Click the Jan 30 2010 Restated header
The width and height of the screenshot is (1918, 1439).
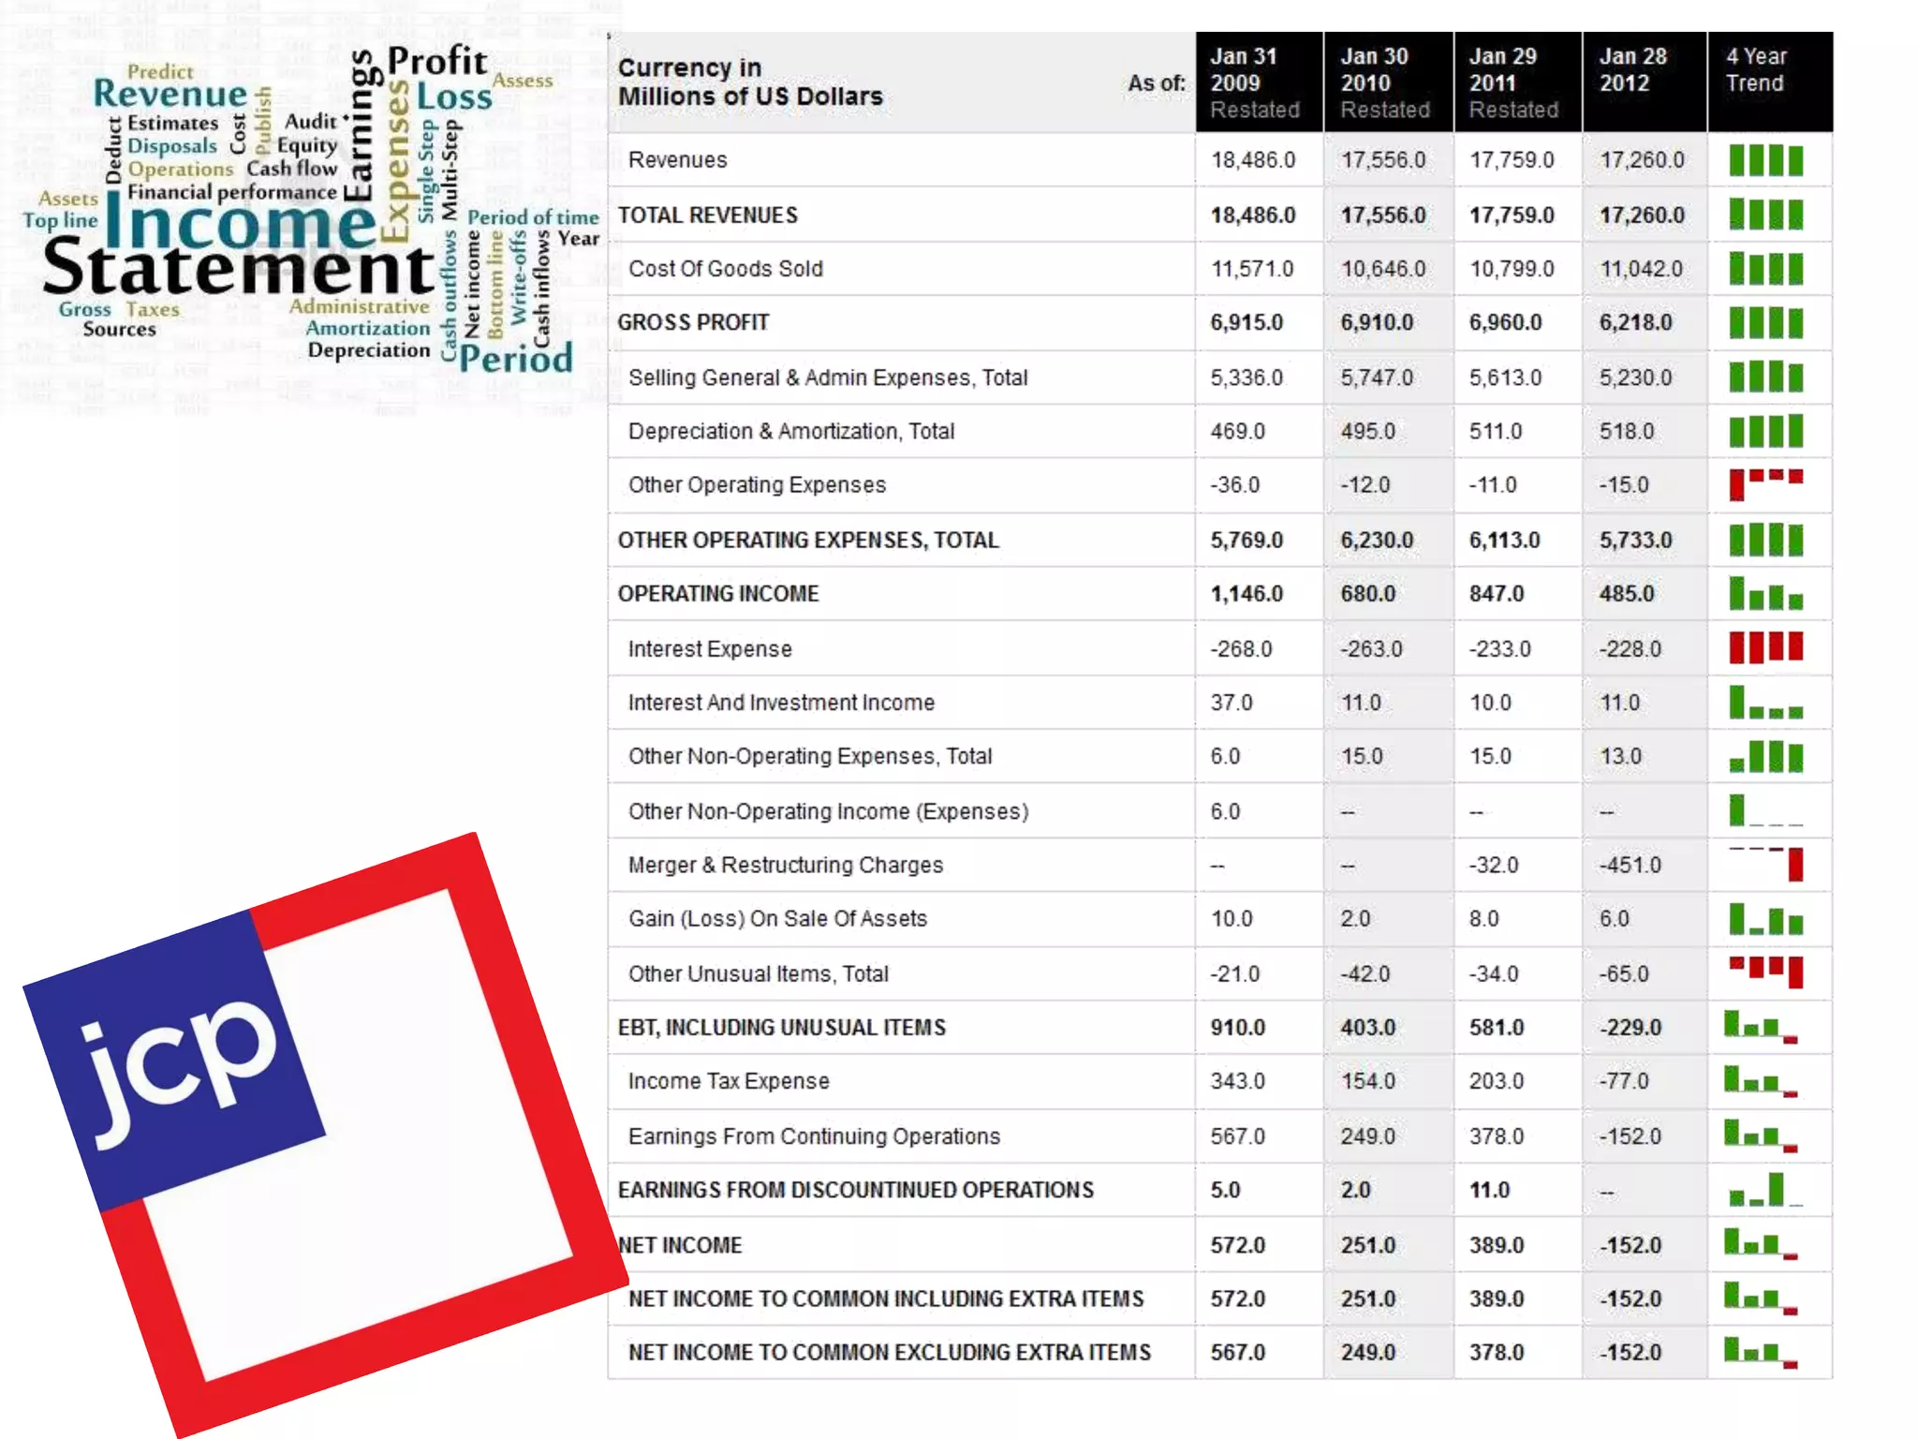coord(1387,82)
